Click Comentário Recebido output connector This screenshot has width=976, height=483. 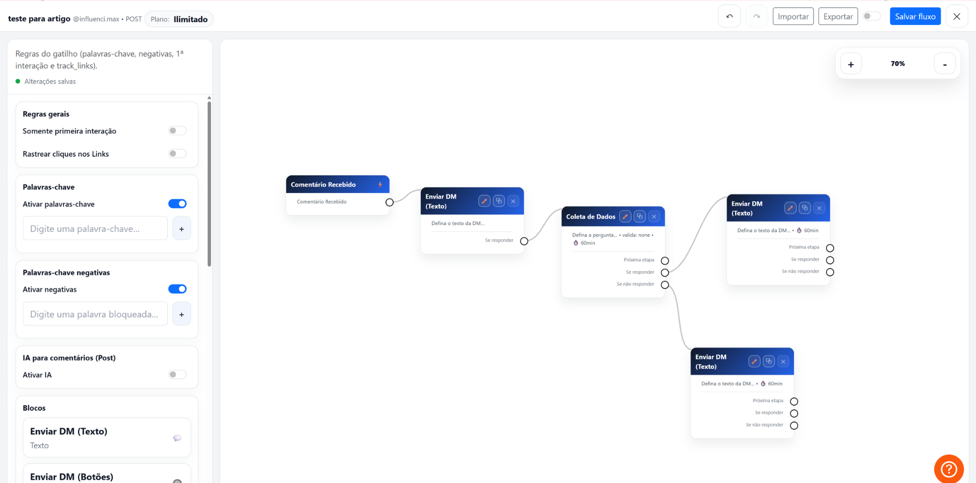point(389,202)
